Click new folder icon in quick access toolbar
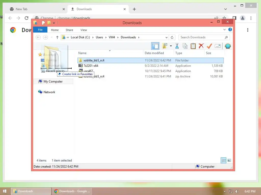The image size is (261, 195). point(49,23)
